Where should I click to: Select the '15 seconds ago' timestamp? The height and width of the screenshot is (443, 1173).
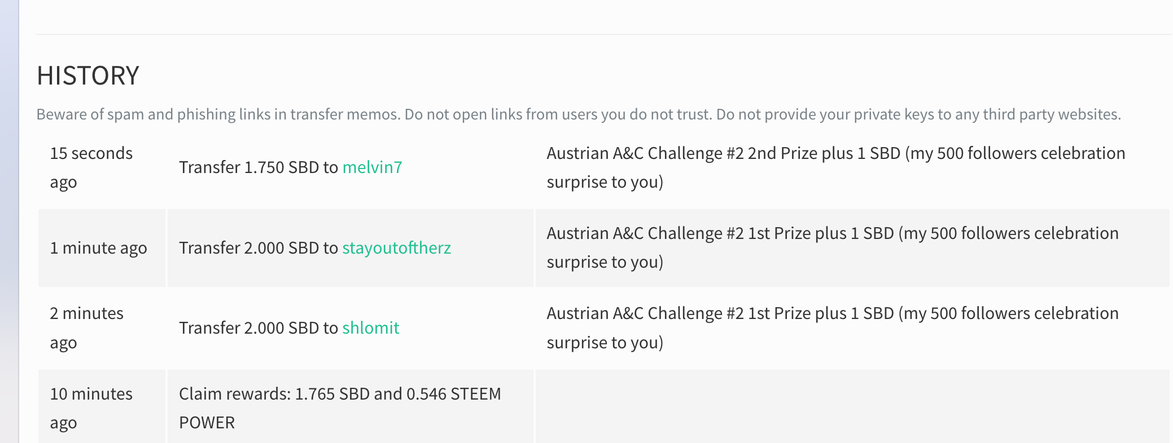point(91,167)
